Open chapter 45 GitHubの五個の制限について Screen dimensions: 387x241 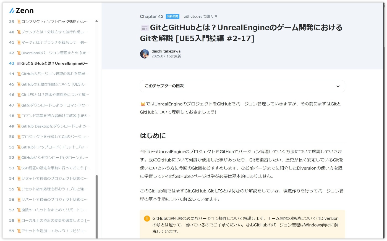[50, 84]
